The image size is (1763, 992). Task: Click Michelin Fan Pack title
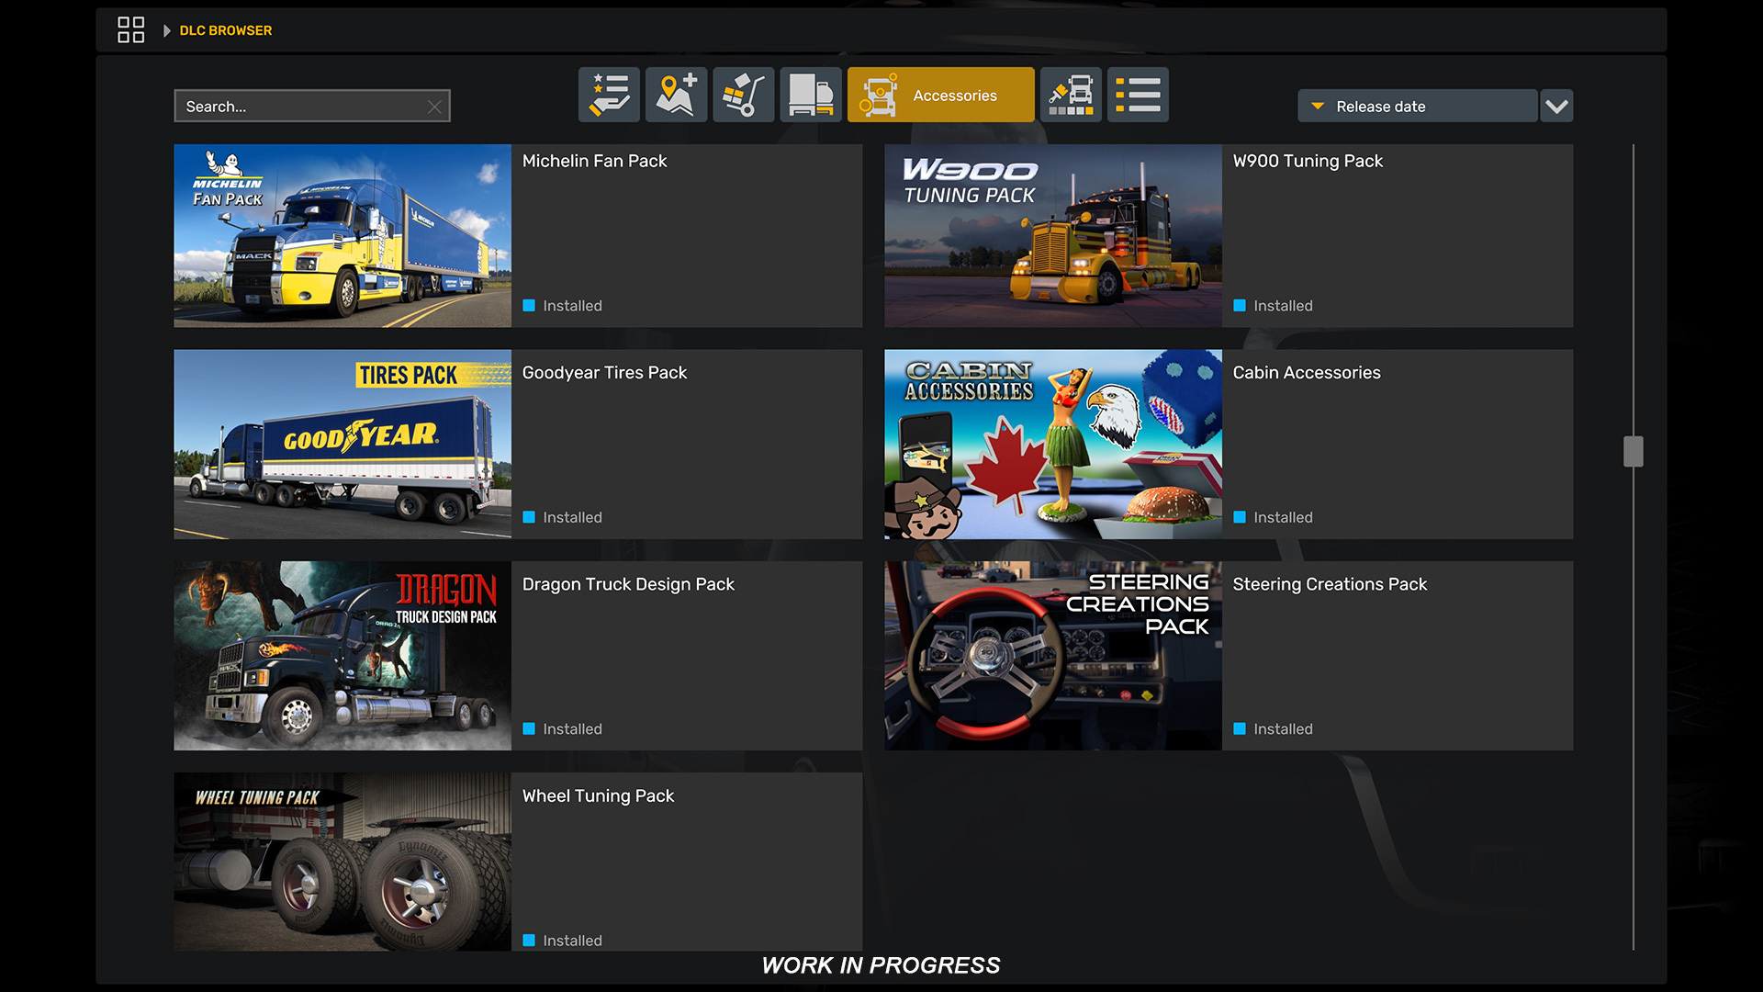[594, 161]
